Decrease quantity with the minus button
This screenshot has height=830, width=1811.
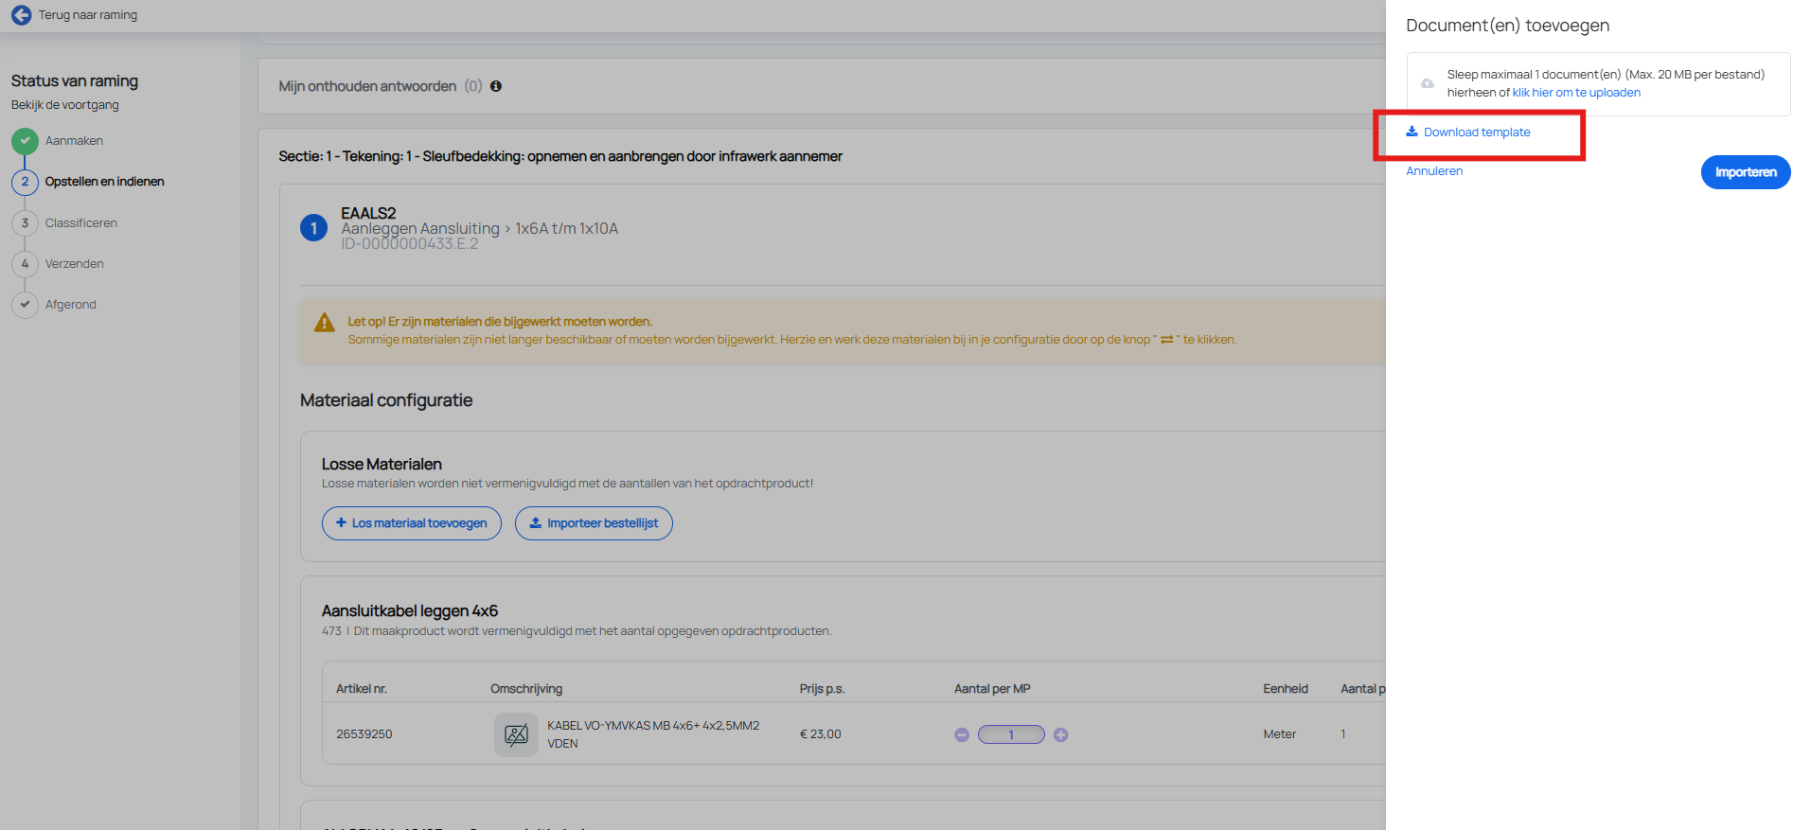point(962,734)
